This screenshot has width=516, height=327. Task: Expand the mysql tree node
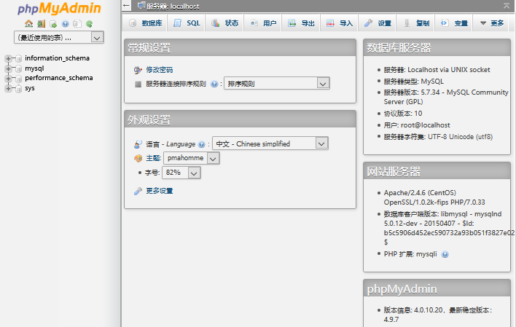8,68
